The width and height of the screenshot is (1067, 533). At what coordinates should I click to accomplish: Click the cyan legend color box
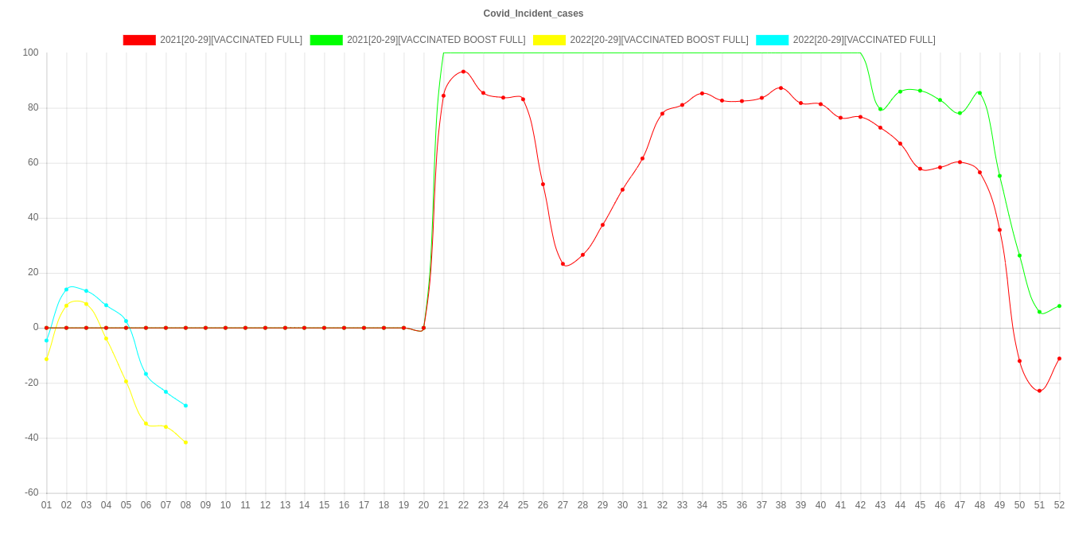click(x=772, y=40)
